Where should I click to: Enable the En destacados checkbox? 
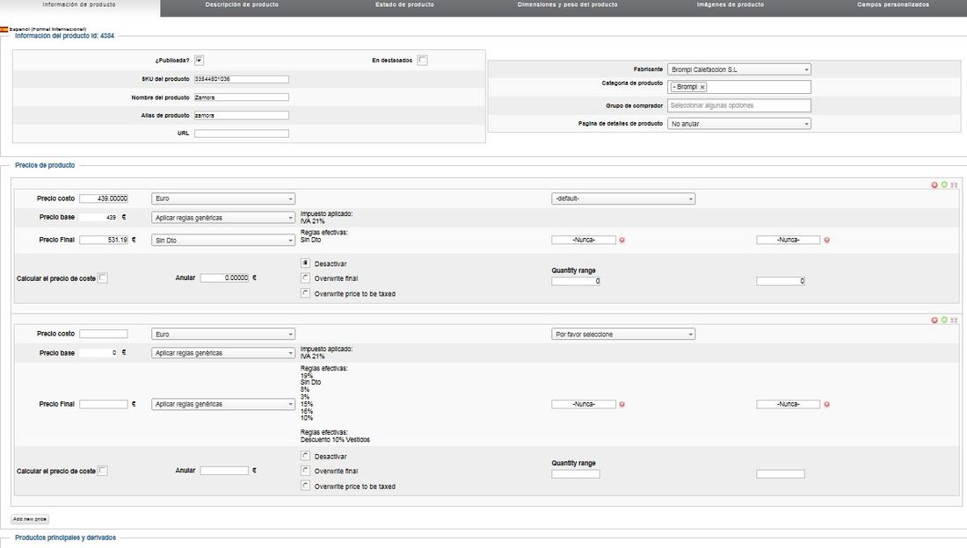(423, 60)
